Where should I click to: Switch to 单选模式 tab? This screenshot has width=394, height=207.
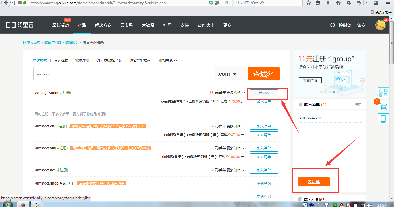pyautogui.click(x=40, y=61)
